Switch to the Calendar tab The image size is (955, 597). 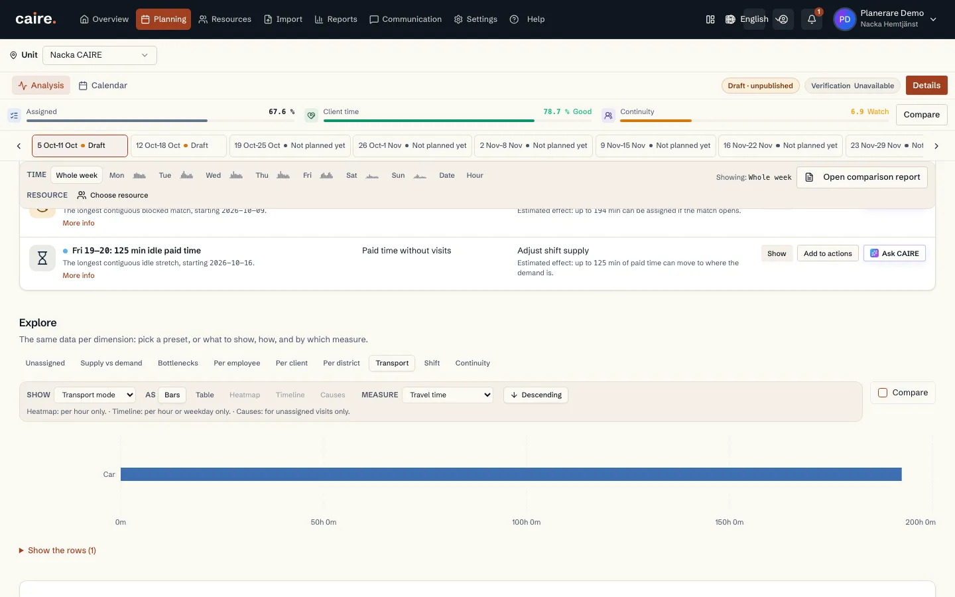pyautogui.click(x=103, y=86)
